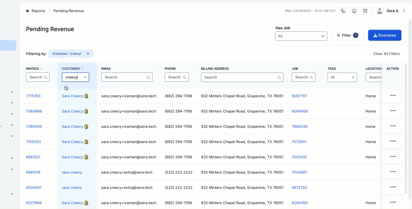Focus the Email search field
This screenshot has height=209, width=412.
127,77
